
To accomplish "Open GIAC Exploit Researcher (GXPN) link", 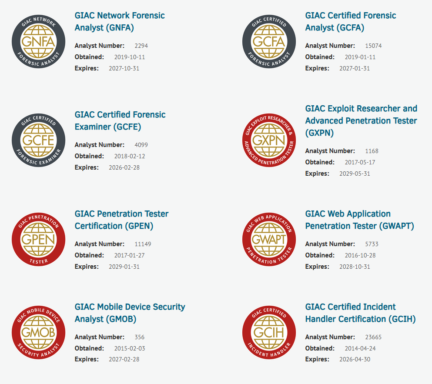I will [361, 120].
